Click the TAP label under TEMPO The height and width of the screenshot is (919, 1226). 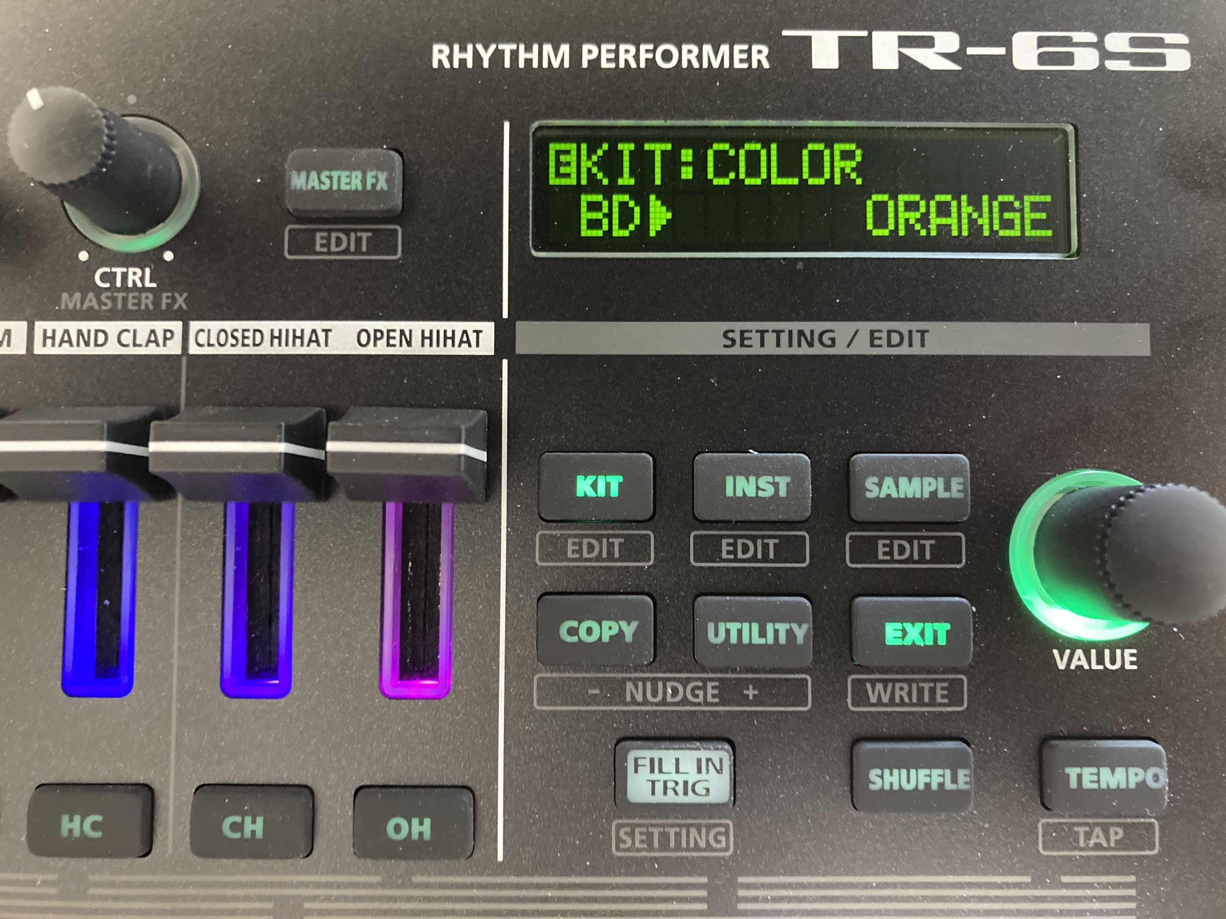(1099, 837)
